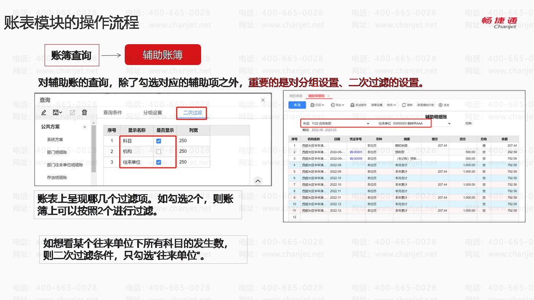Screen dimensions: 534x300
Task: Click the 显示名称 column header
Action: pos(136,130)
